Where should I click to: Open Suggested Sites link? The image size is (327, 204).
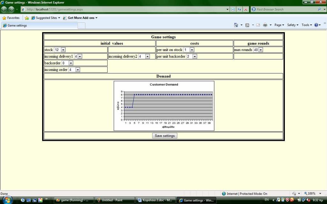click(x=46, y=18)
